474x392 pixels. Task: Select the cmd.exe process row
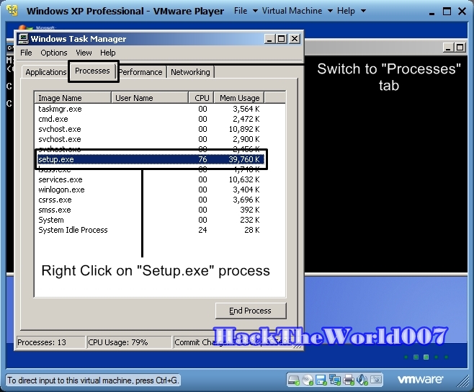151,119
